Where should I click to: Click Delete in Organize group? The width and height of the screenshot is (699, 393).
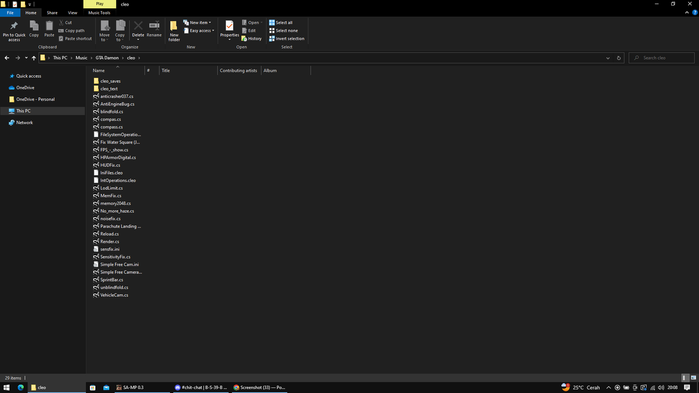(138, 30)
